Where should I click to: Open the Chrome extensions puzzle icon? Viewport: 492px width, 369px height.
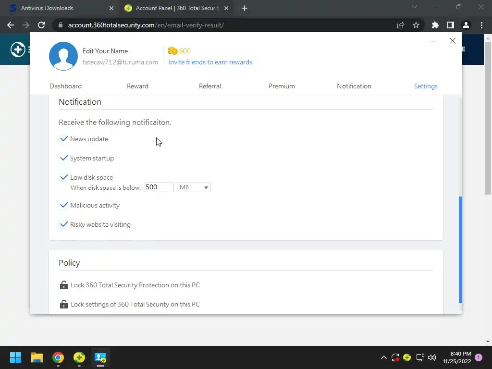(x=435, y=25)
